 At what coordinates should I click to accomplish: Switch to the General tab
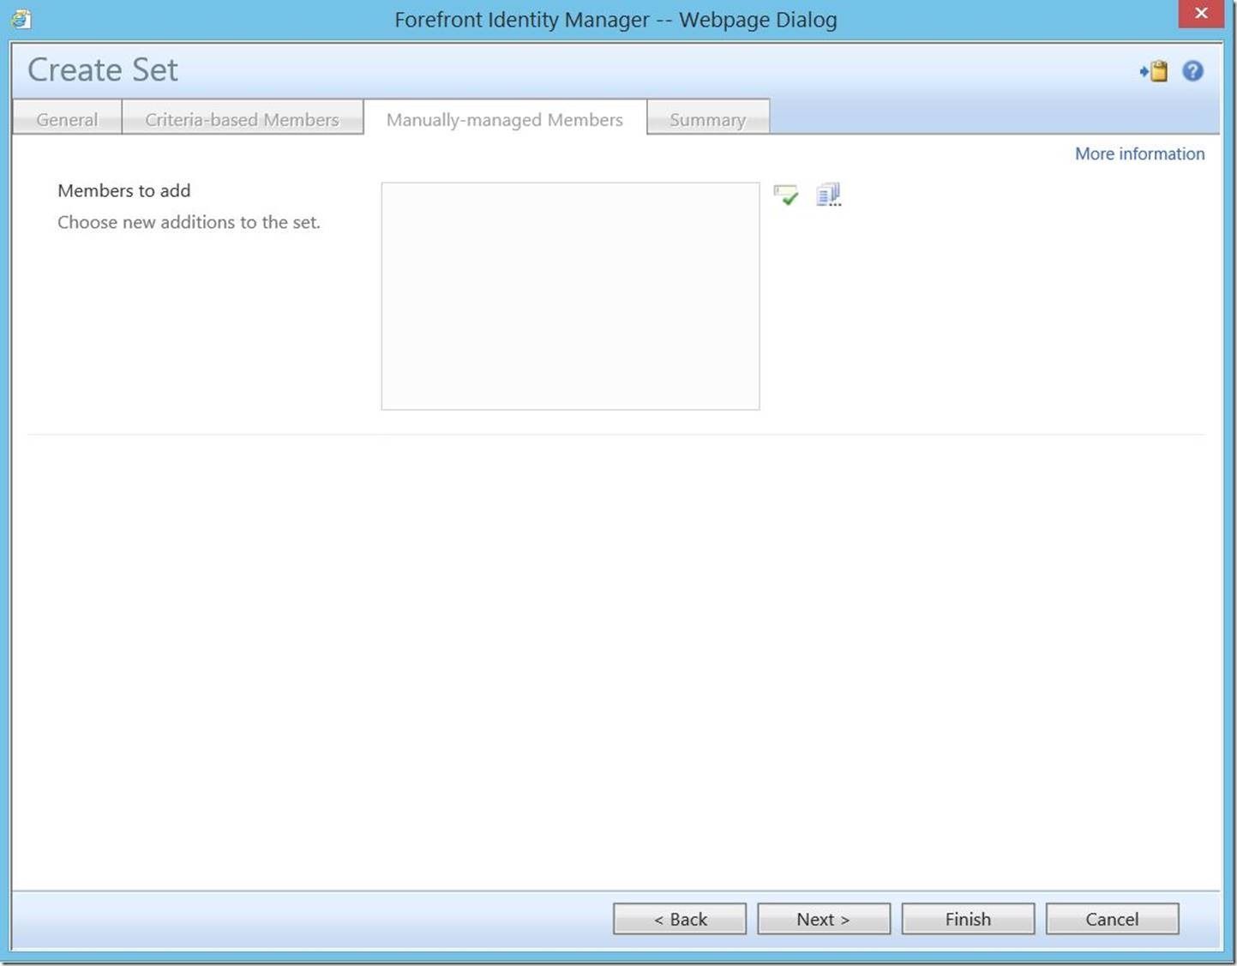67,119
